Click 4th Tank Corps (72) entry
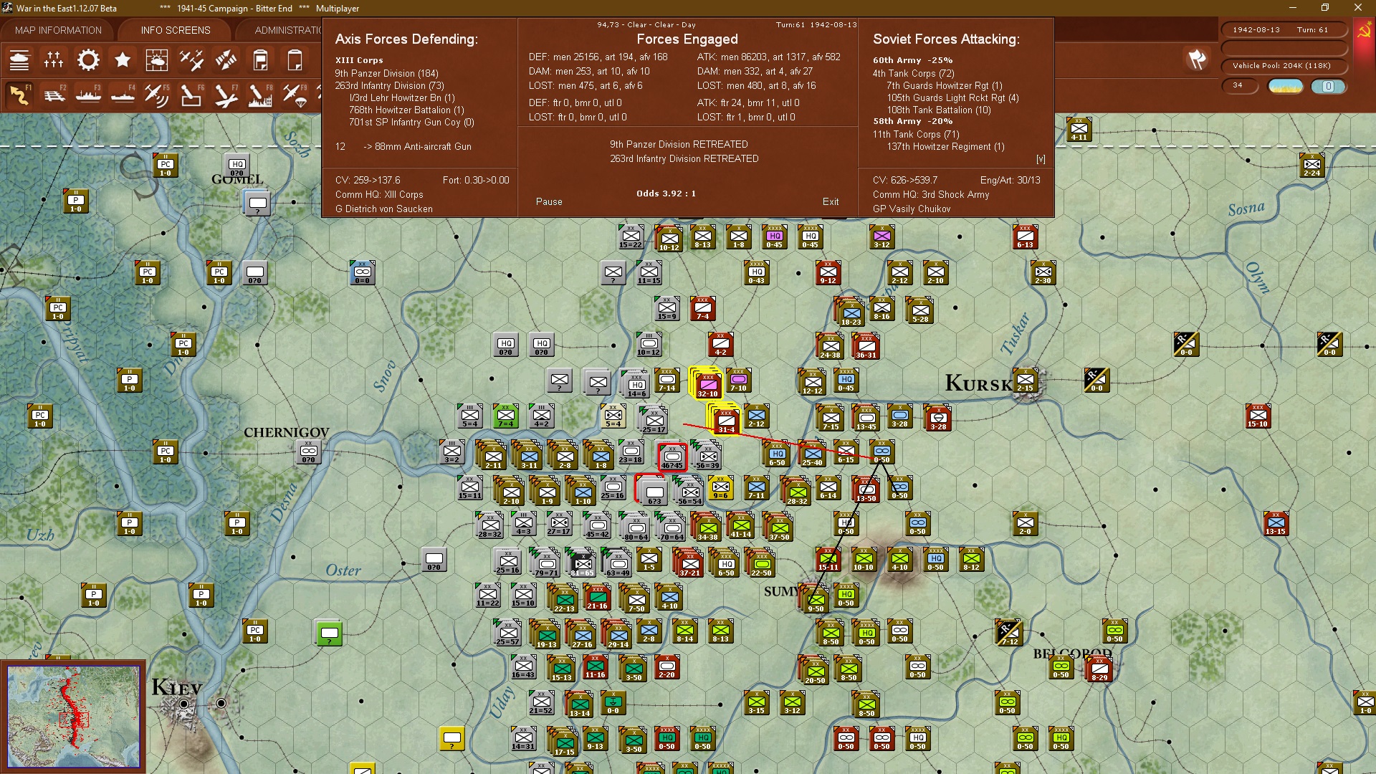1376x774 pixels. (x=913, y=73)
